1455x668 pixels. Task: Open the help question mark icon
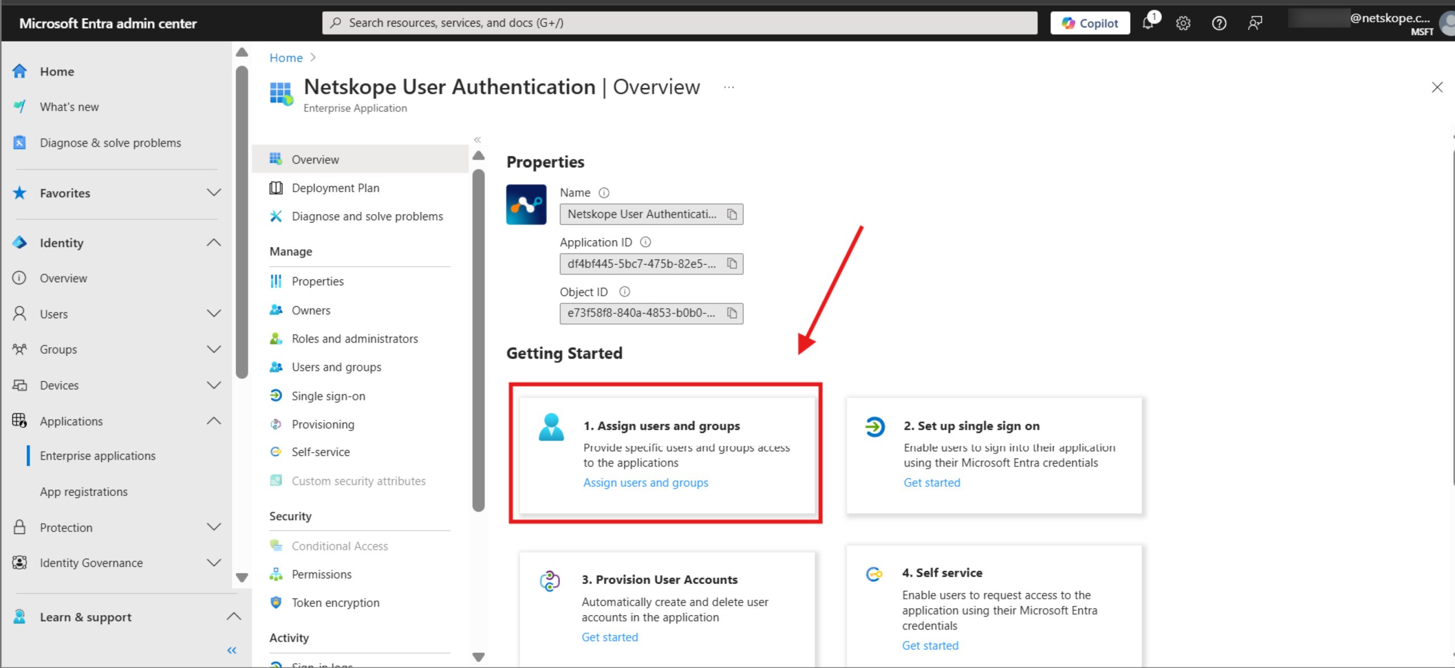[x=1219, y=23]
